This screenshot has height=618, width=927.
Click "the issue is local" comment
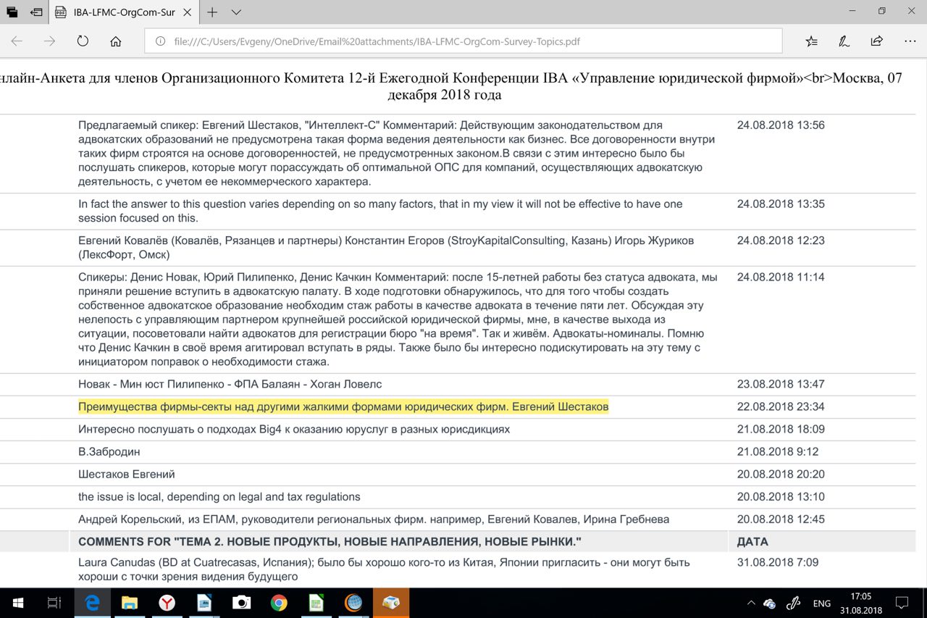[219, 496]
